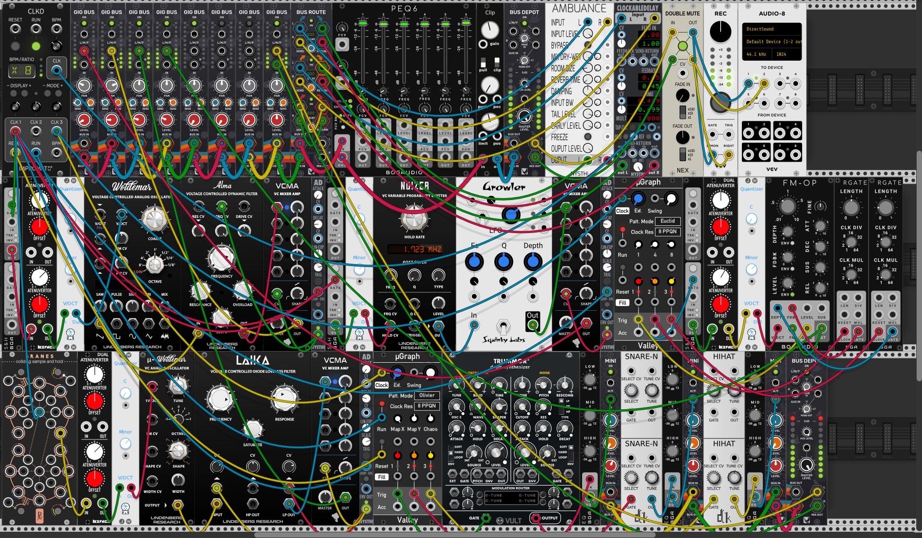Click the REC module GATE jack

[712, 135]
